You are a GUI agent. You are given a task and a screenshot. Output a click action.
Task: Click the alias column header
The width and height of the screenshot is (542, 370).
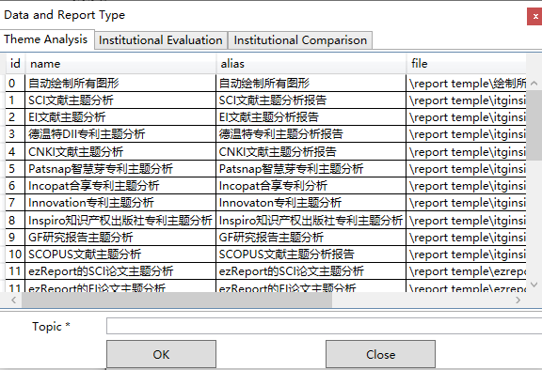click(x=311, y=64)
